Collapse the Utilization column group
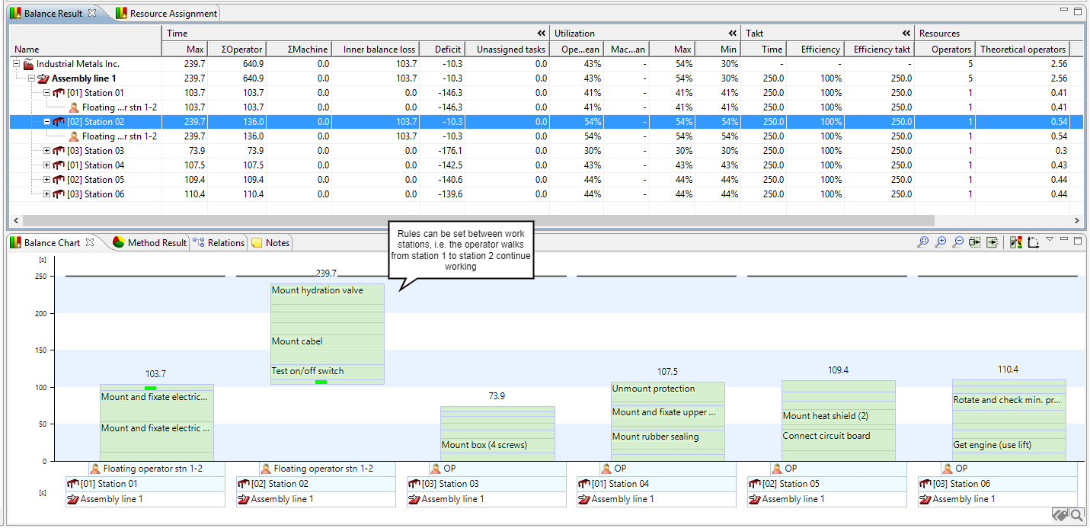Screen dimensions: 1090x528 pos(732,34)
